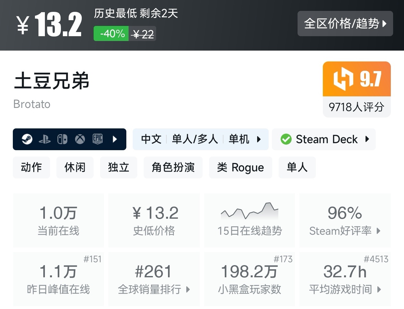Click the Brotato subtitle
Screen dimensions: 404x309
point(32,104)
